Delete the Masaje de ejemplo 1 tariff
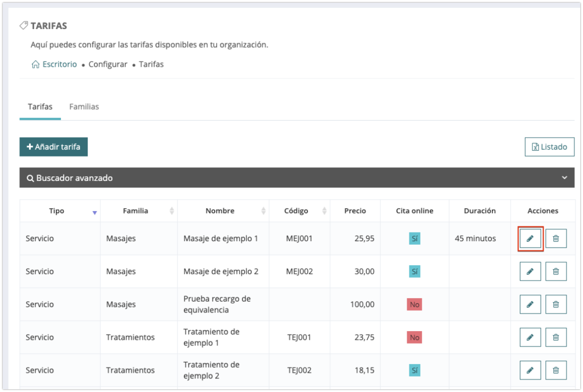This screenshot has height=392, width=583. pyautogui.click(x=556, y=238)
